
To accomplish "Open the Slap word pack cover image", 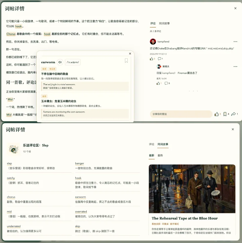I will click(x=14, y=149).
